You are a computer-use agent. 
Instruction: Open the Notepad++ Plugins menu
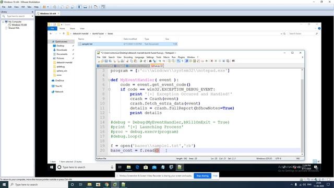pyautogui.click(x=181, y=57)
